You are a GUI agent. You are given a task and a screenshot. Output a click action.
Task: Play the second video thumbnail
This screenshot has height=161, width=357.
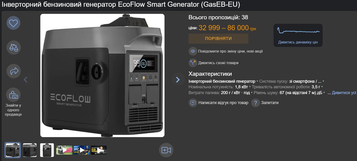point(82,150)
